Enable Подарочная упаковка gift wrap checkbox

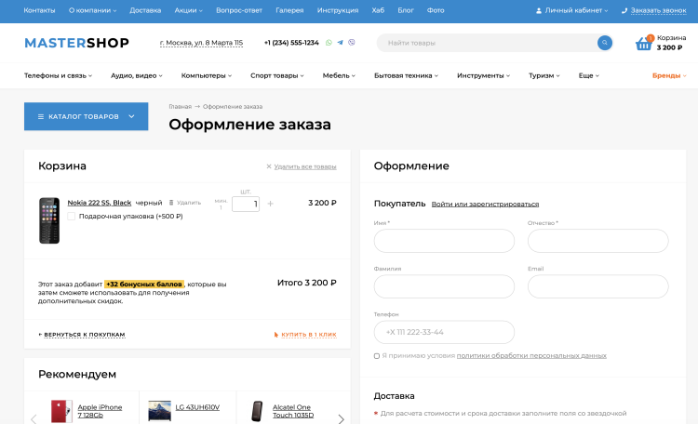72,217
